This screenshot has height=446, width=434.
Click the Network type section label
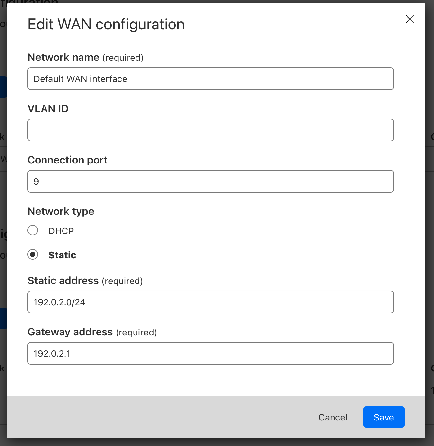61,211
